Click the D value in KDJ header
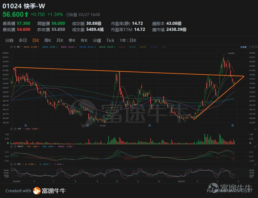The image size is (258, 198). pos(45,164)
